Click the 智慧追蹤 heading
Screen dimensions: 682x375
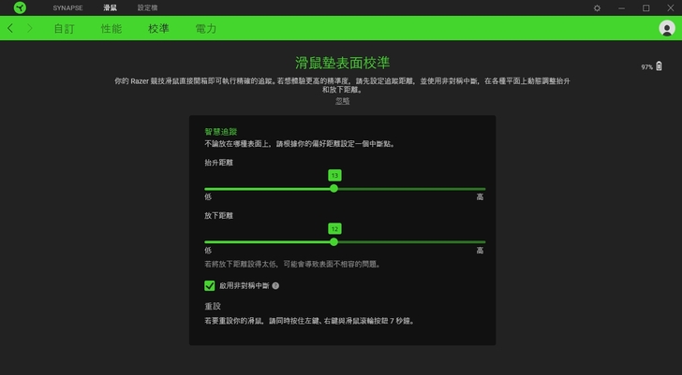click(221, 132)
